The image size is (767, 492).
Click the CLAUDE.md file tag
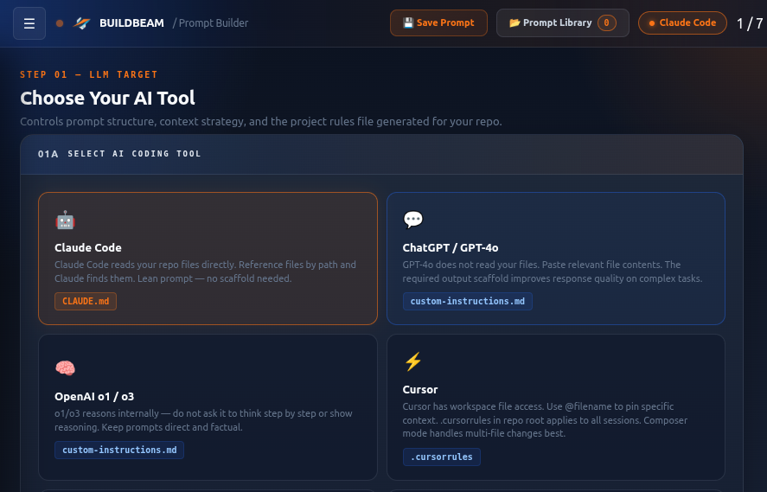point(86,301)
